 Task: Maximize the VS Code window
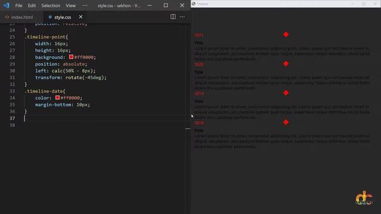[165, 5]
